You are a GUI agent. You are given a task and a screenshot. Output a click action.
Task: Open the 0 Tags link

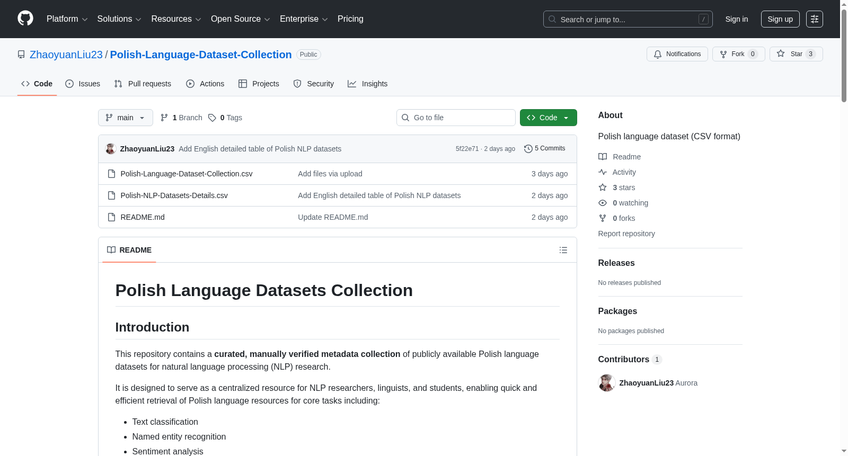[x=225, y=118]
